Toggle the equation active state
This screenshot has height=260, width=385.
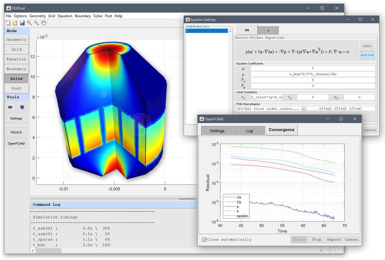367,55
